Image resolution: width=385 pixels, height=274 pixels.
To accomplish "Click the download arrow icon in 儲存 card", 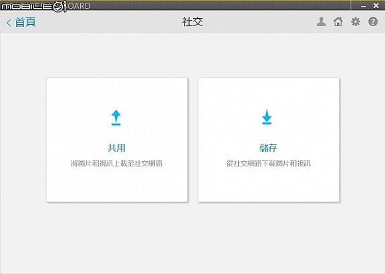I will tap(267, 117).
